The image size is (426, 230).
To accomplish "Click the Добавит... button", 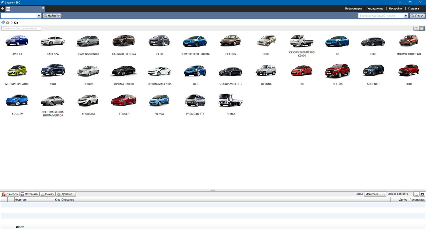I will tap(66, 194).
